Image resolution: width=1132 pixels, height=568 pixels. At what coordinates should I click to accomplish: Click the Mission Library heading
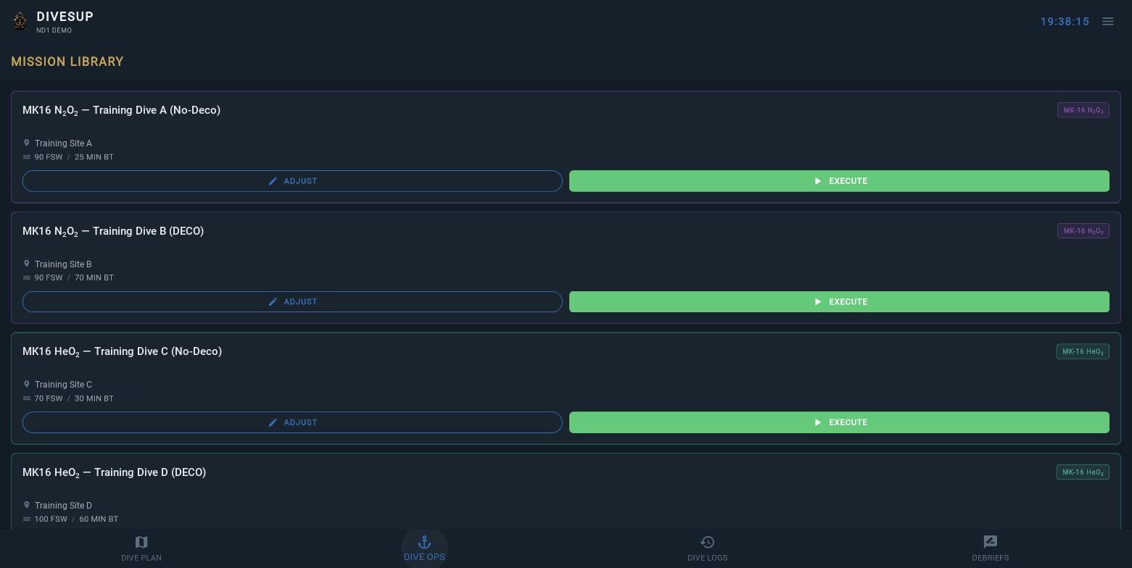coord(67,62)
